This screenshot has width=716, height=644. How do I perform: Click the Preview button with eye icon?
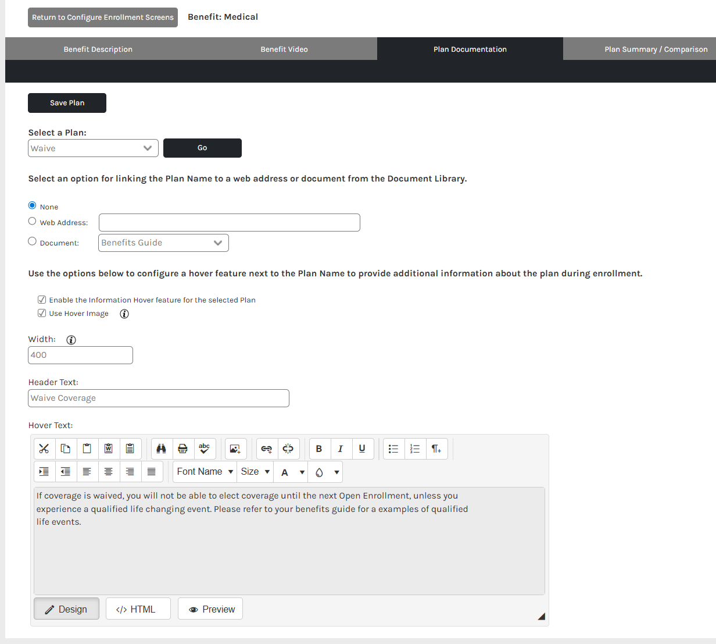(210, 609)
